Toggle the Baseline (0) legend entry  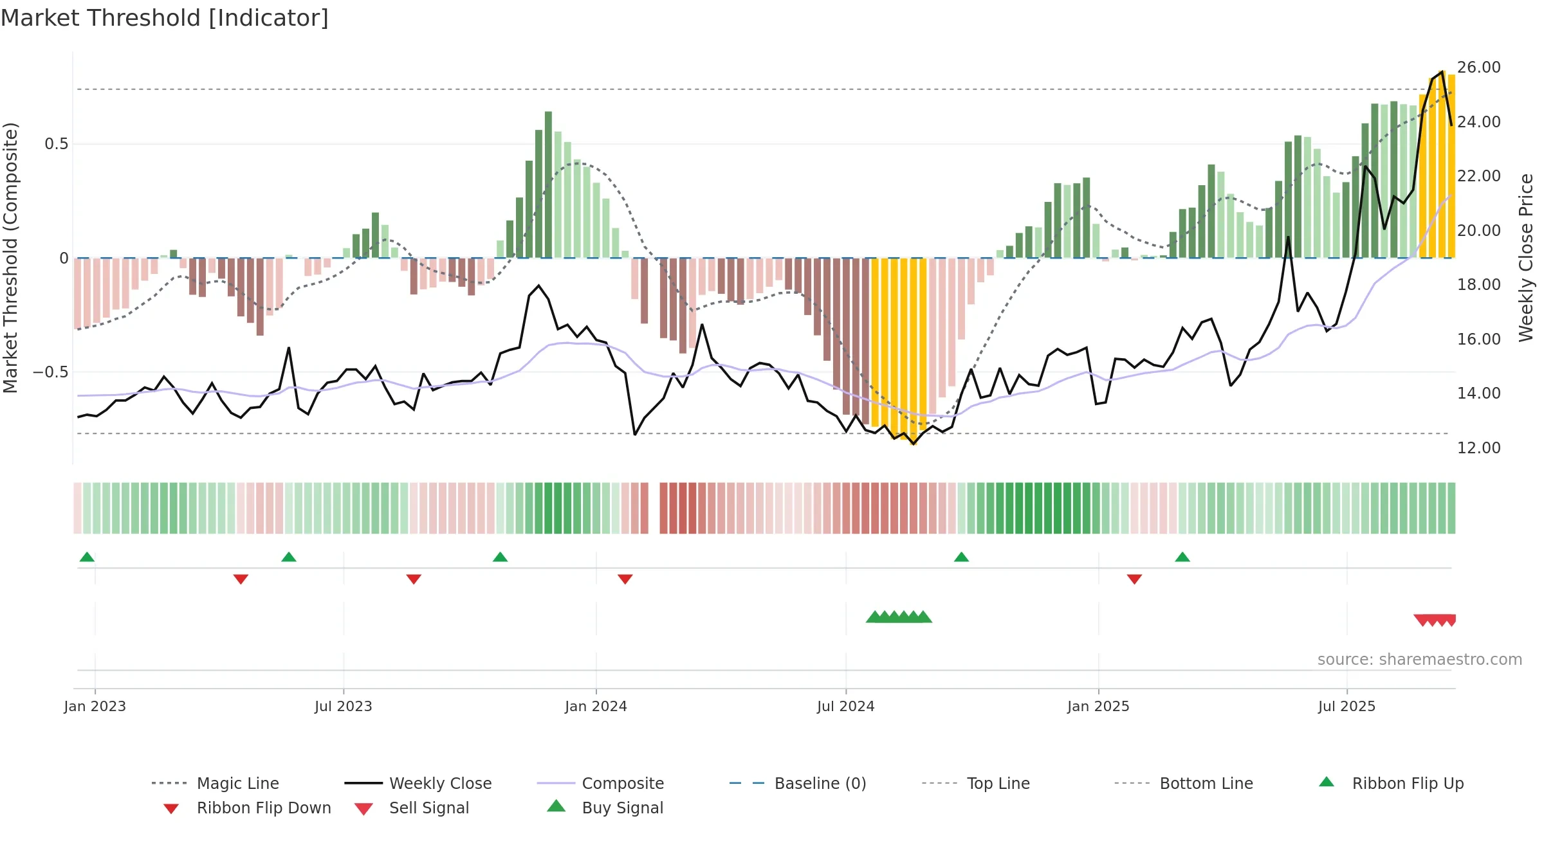(798, 783)
